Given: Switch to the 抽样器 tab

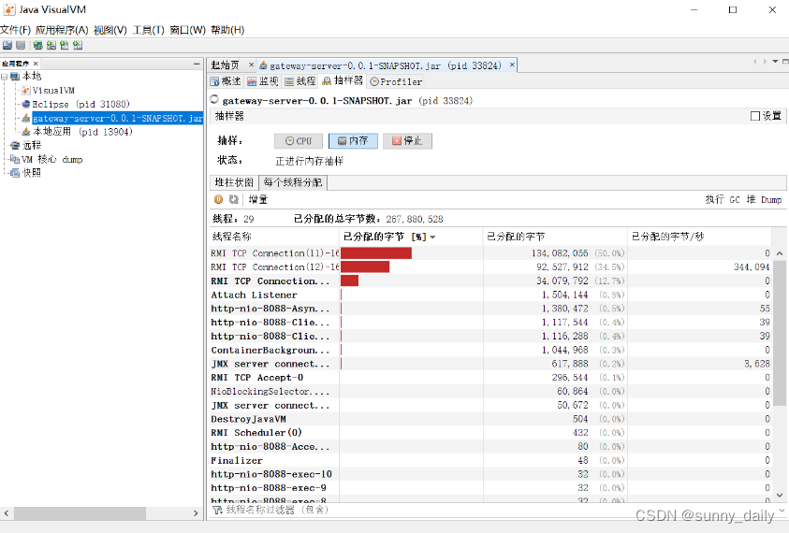Looking at the screenshot, I should click(343, 81).
